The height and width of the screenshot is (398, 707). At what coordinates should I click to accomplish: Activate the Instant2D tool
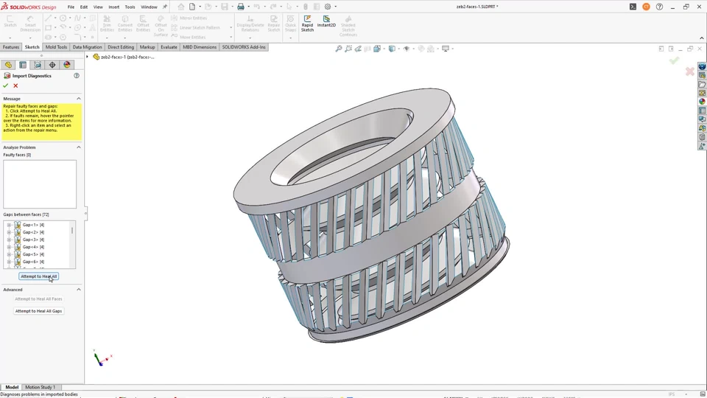click(x=326, y=22)
